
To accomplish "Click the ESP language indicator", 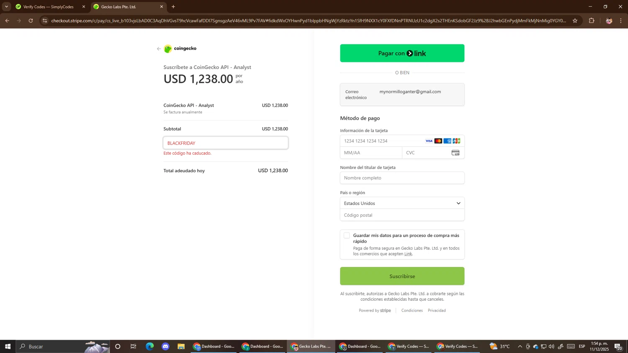I will tap(582, 346).
